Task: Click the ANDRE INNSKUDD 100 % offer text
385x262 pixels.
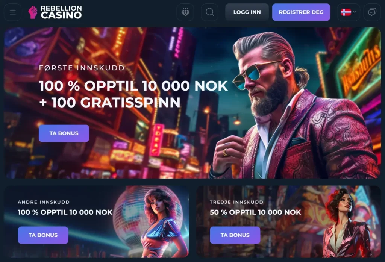Action: click(x=65, y=212)
